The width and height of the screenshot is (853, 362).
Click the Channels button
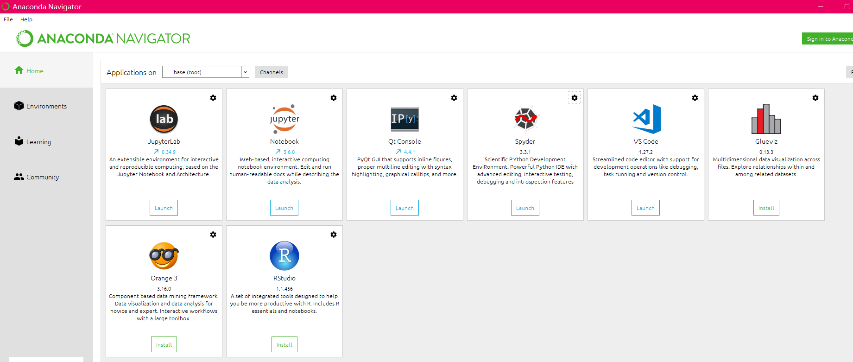[272, 72]
